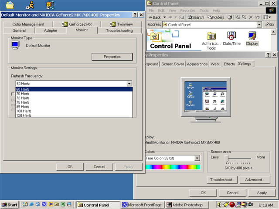
Task: Click the Folders toolbar button
Action: [x=215, y=17]
